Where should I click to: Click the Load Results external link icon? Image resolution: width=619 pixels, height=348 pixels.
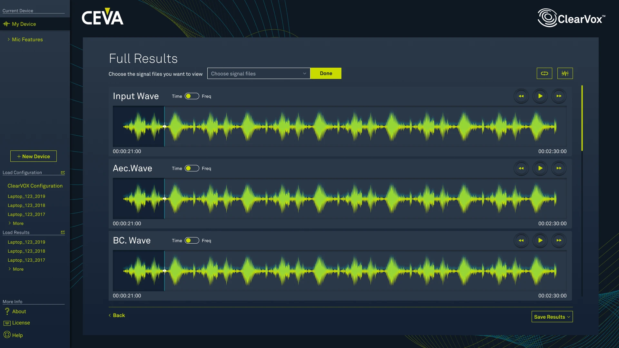point(63,232)
